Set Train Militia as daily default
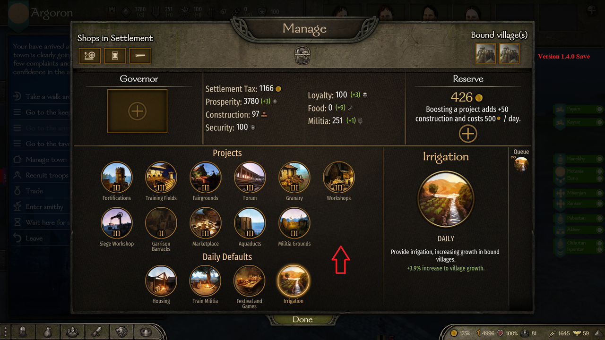This screenshot has height=340, width=605. (x=206, y=280)
